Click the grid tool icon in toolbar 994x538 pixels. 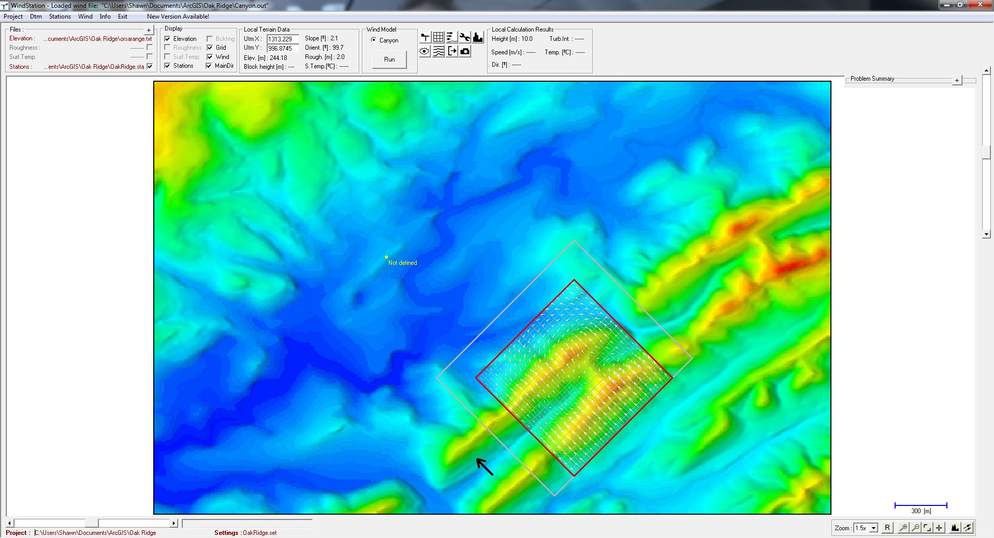coord(438,37)
